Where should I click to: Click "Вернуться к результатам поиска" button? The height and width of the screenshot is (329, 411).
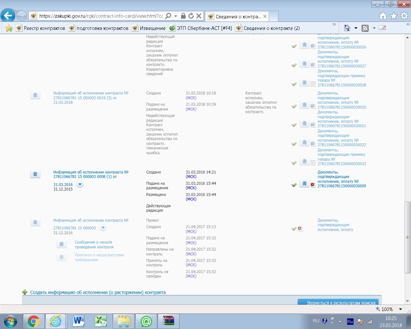point(338,302)
